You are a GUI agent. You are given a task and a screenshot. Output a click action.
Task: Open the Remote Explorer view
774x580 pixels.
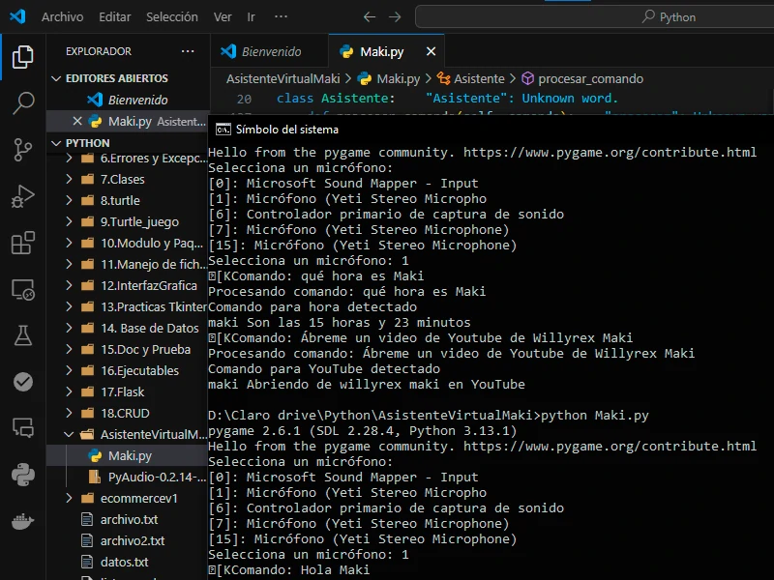23,289
